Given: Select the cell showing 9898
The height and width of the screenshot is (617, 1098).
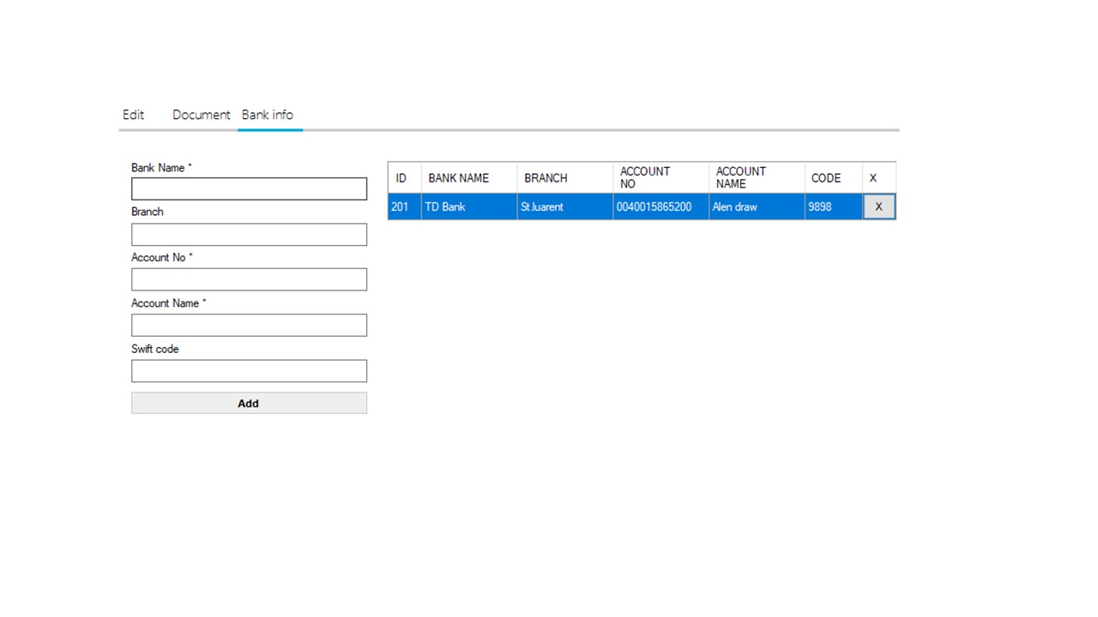Looking at the screenshot, I should pyautogui.click(x=820, y=207).
